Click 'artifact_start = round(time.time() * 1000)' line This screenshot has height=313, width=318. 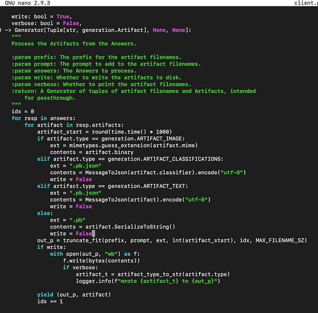tap(104, 132)
